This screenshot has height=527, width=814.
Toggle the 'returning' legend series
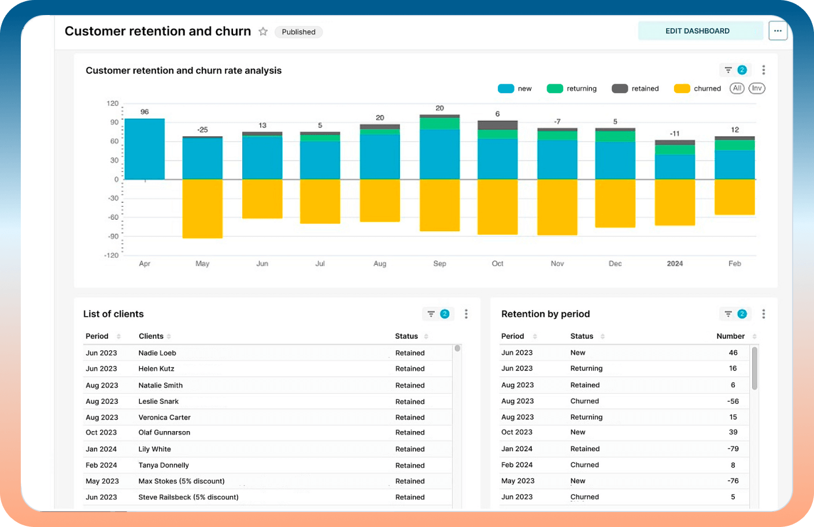coord(572,88)
